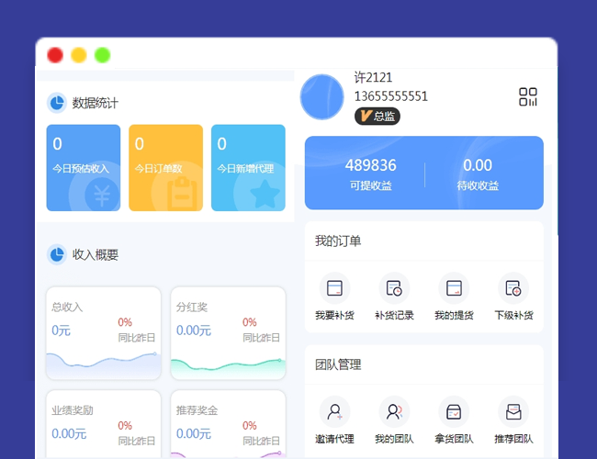Click the 总监 level badge

pos(377,116)
